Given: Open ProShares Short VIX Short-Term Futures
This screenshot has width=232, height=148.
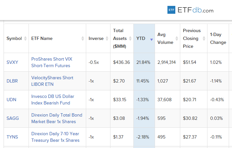Looking at the screenshot, I should (x=52, y=62).
